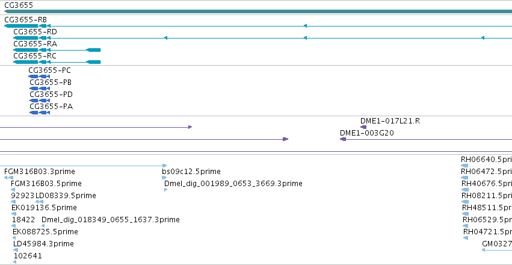The height and width of the screenshot is (265, 512).
Task: Select the RH06472.5prime EST glyph
Action: [465, 178]
